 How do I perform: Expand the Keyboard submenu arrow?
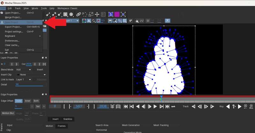click(x=40, y=36)
